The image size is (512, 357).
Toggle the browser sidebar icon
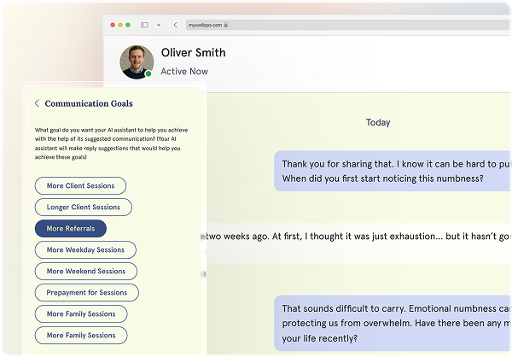click(x=144, y=25)
